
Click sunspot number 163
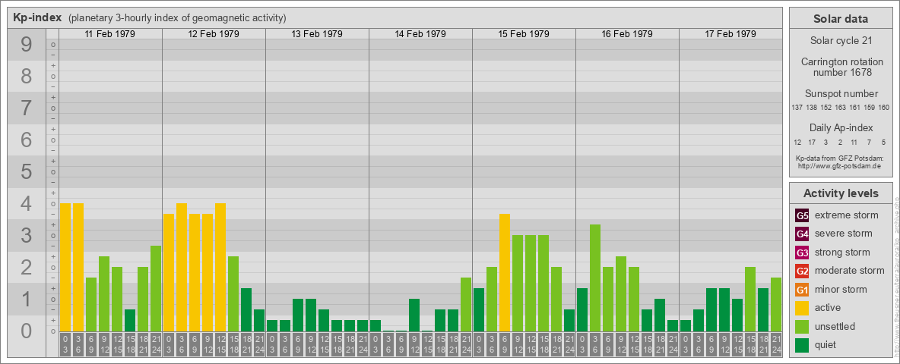840,108
